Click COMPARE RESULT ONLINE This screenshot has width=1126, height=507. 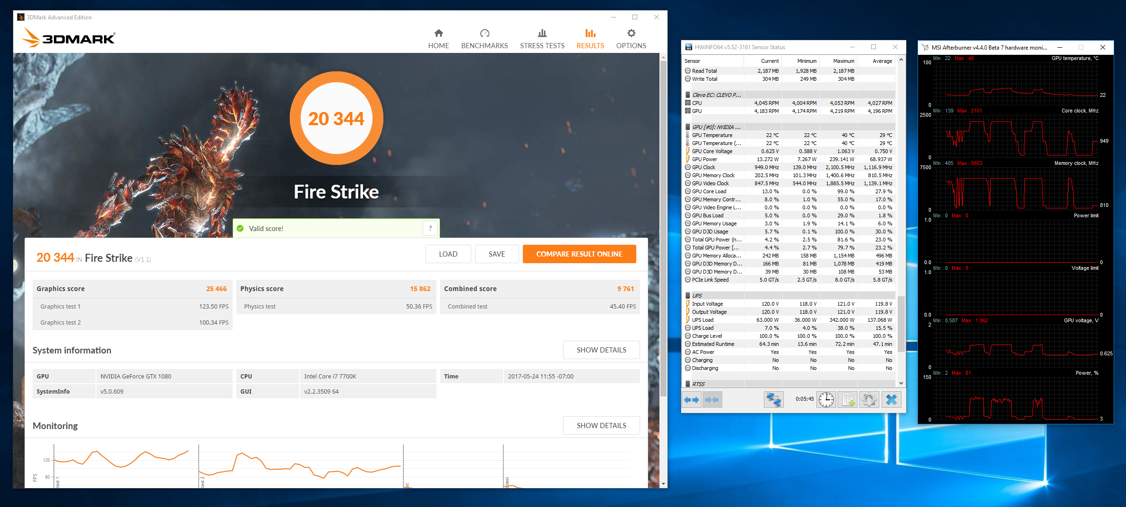(579, 254)
